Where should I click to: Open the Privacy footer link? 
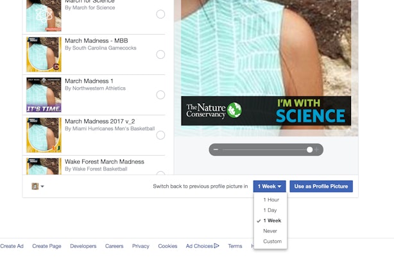[x=141, y=246]
